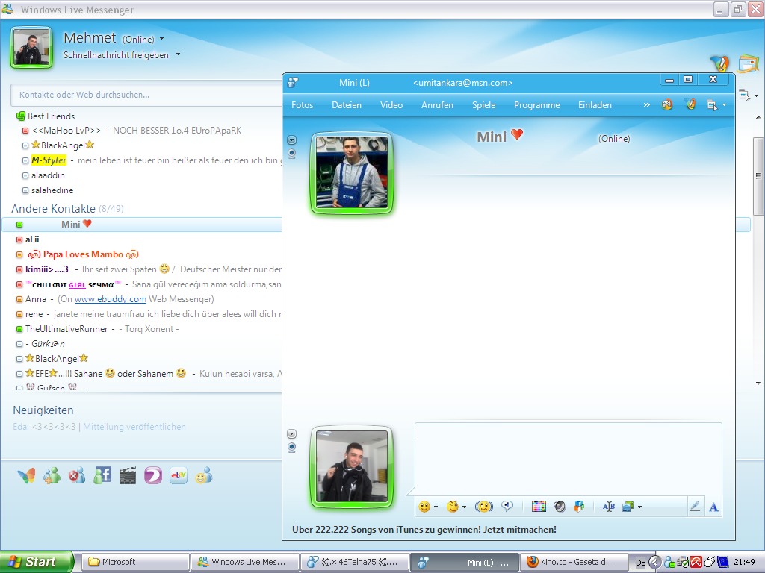Screen dimensions: 765x573
Task: Switch to Kino.to Firefox taskbar button
Action: click(x=574, y=562)
